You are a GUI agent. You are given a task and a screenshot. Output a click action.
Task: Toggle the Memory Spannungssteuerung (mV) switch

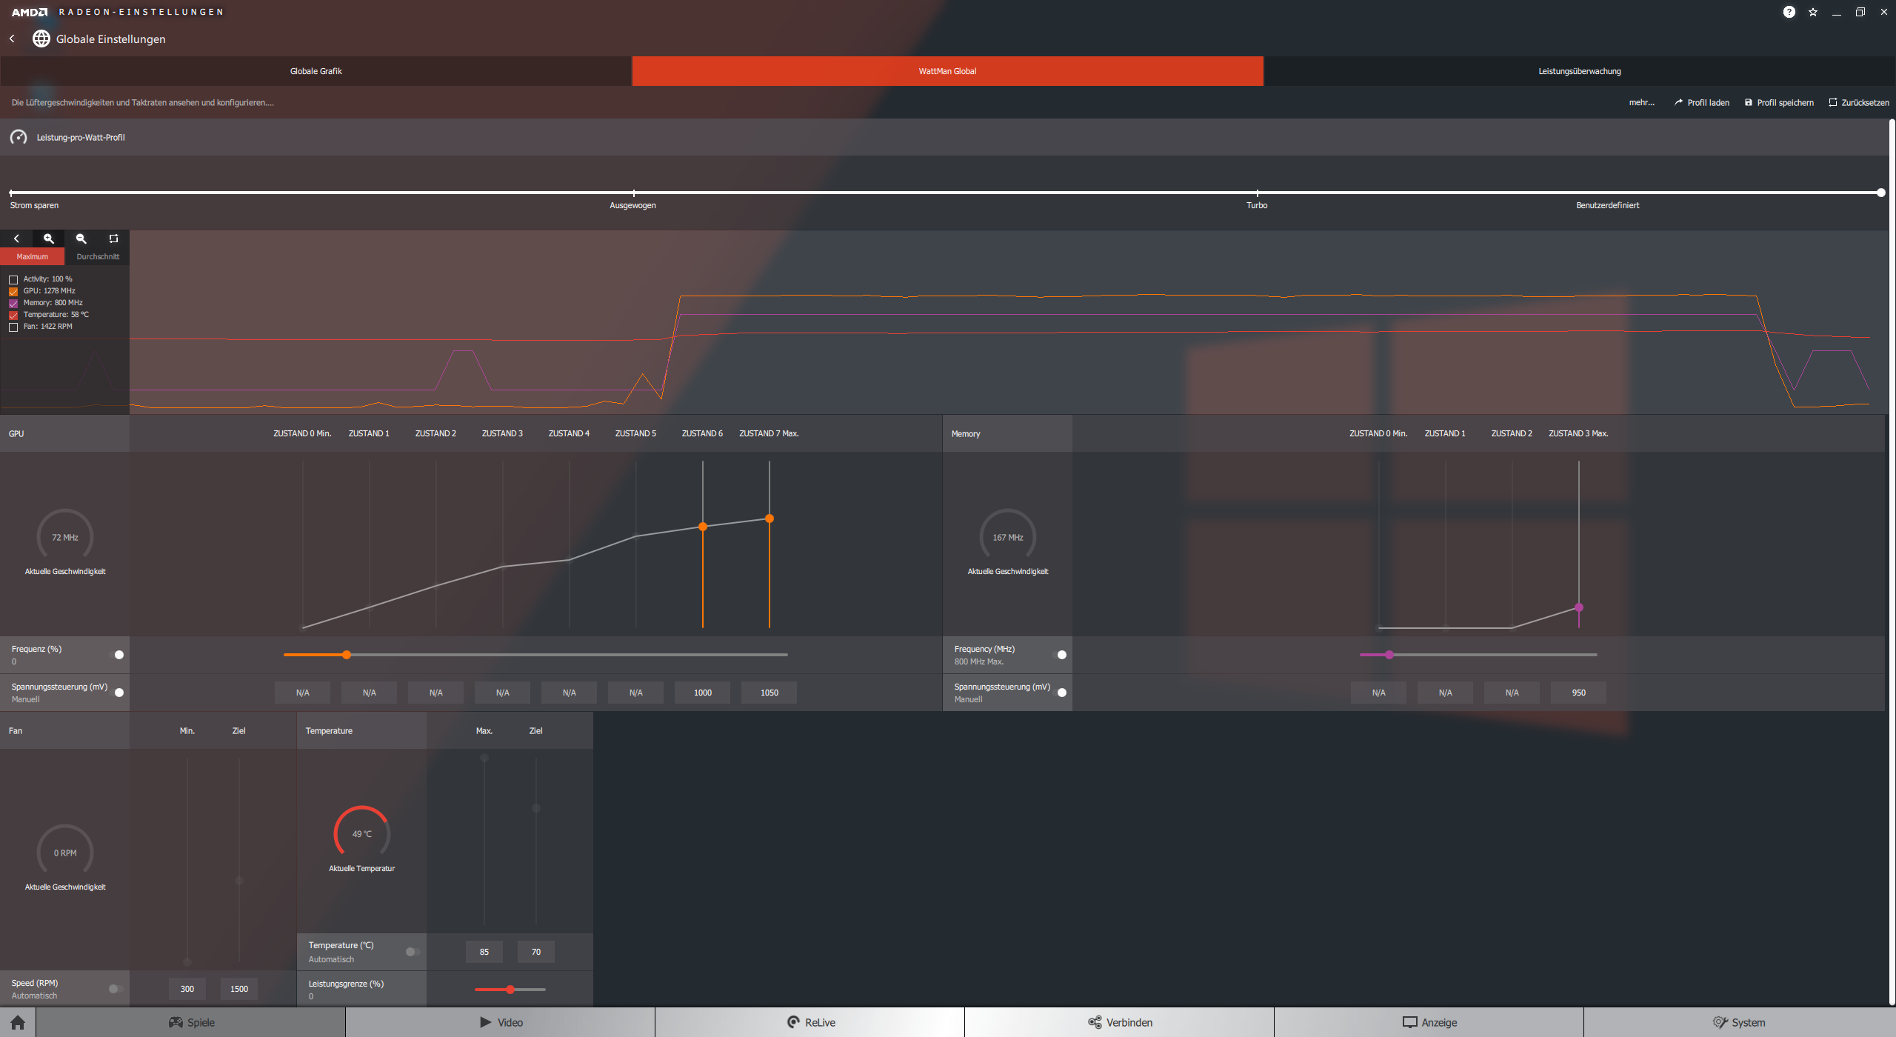pos(1059,693)
